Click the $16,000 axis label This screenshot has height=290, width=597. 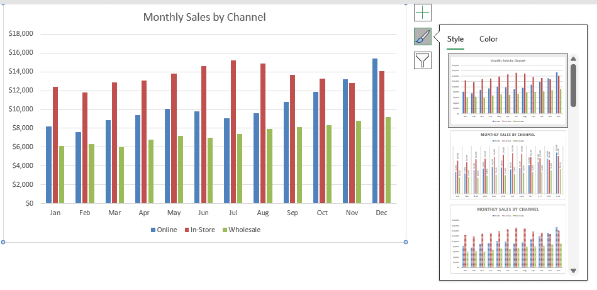point(21,52)
